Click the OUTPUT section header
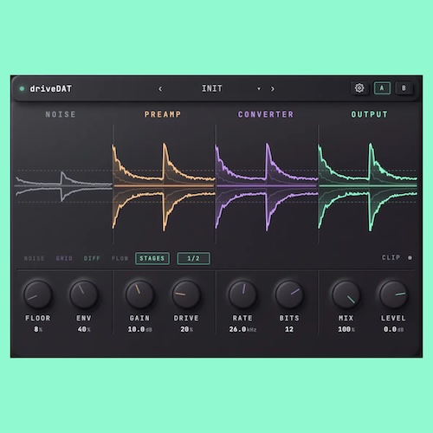The image size is (433, 433). tap(369, 114)
